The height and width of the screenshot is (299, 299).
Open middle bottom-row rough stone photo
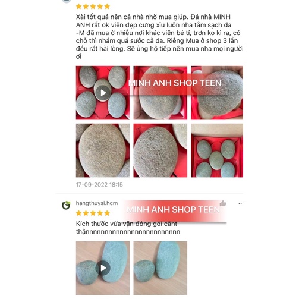point(160,150)
